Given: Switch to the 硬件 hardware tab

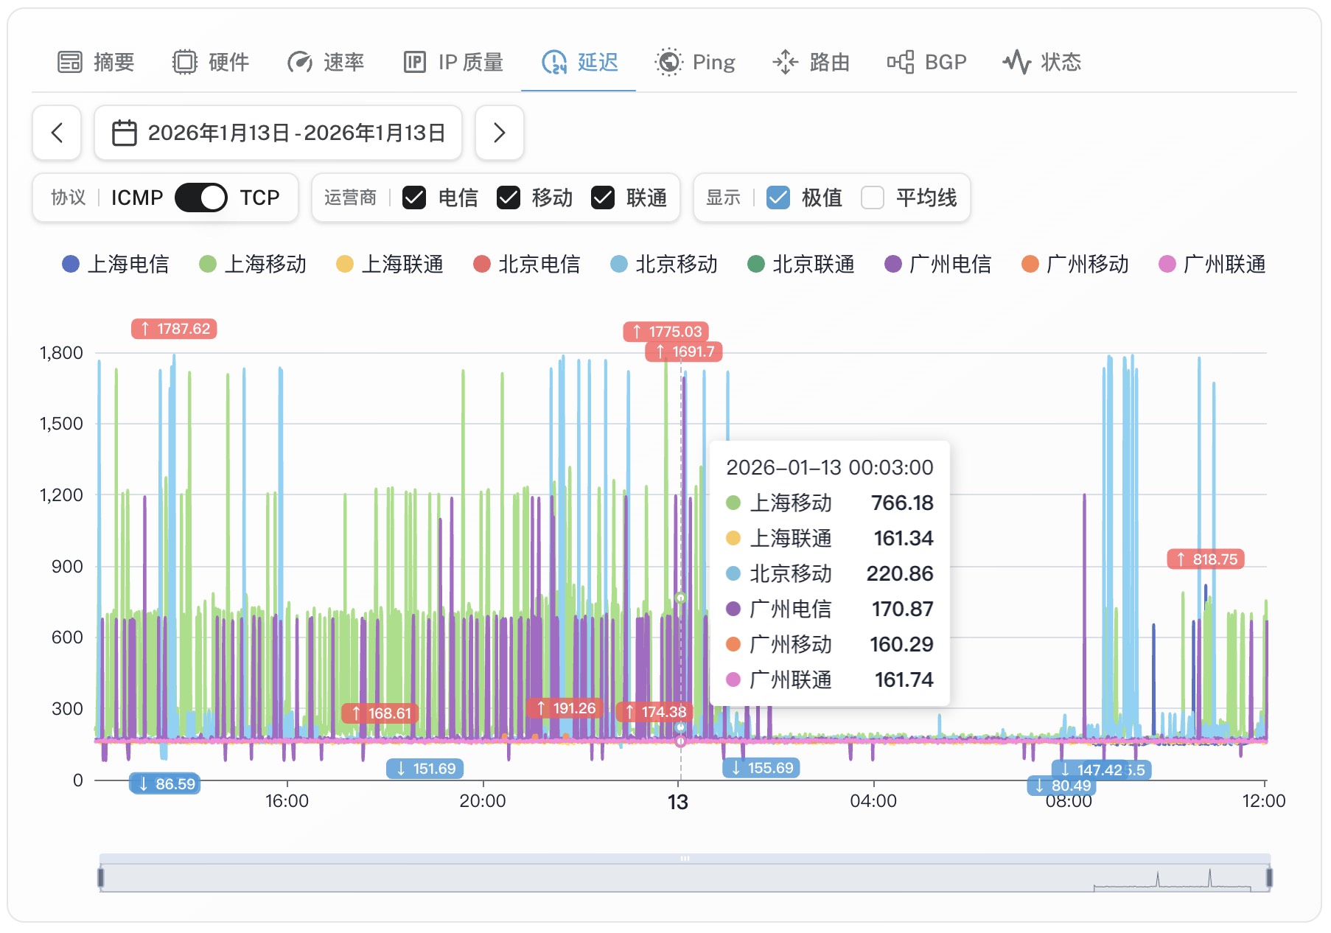Looking at the screenshot, I should click(211, 62).
